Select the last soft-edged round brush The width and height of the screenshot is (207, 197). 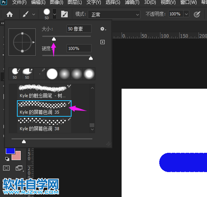pyautogui.click(x=89, y=74)
